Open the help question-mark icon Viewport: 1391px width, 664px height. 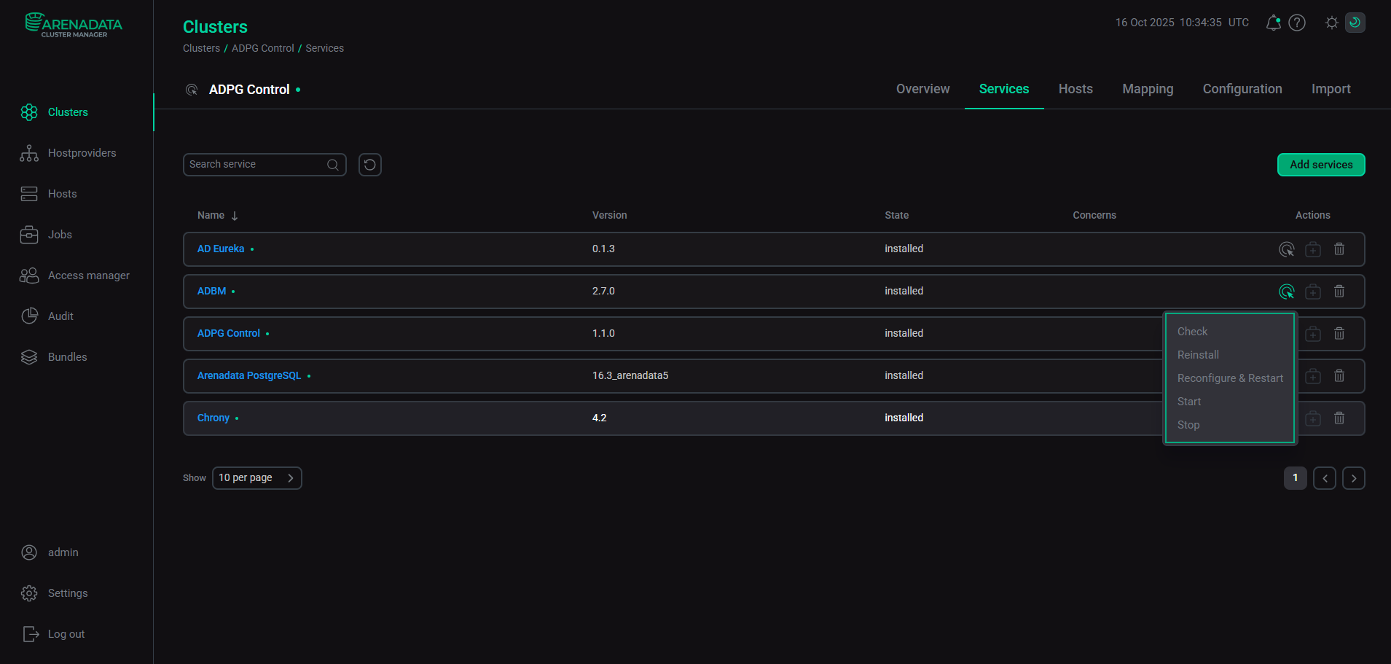pos(1298,23)
